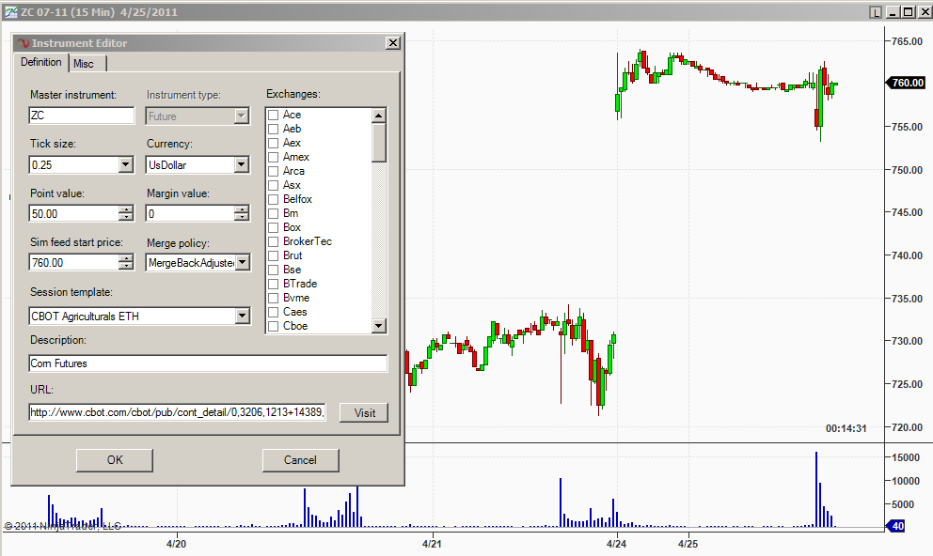
Task: Click the Visit button
Action: [x=364, y=413]
